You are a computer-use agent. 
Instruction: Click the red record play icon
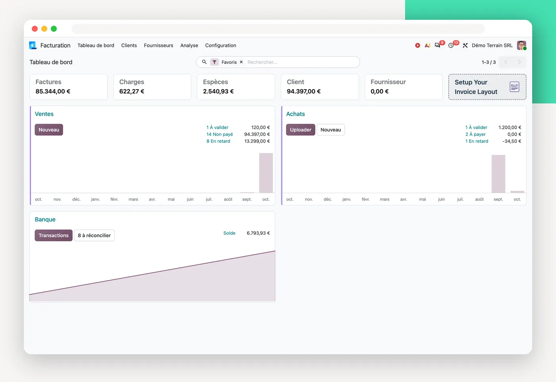point(417,46)
